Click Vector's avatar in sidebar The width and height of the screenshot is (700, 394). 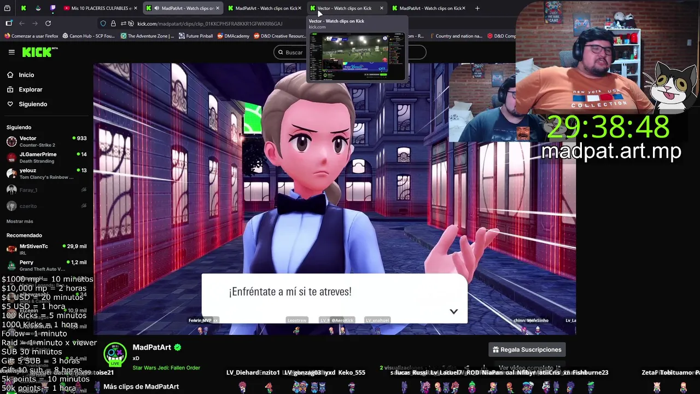coord(11,141)
